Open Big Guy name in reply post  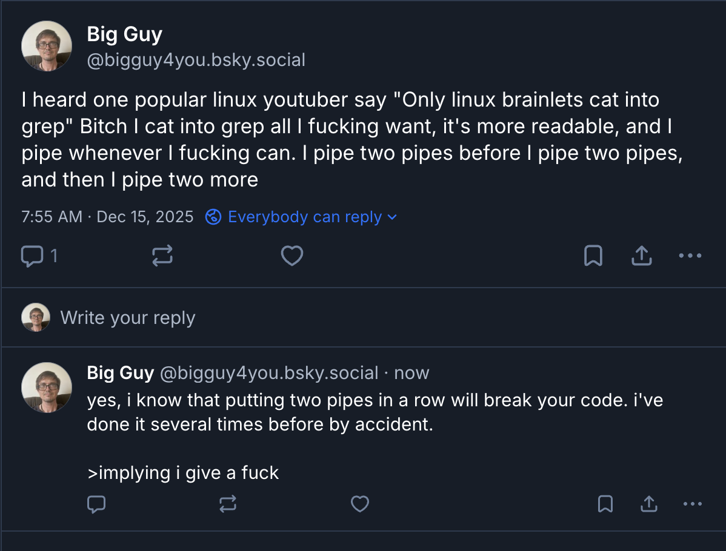pos(121,373)
